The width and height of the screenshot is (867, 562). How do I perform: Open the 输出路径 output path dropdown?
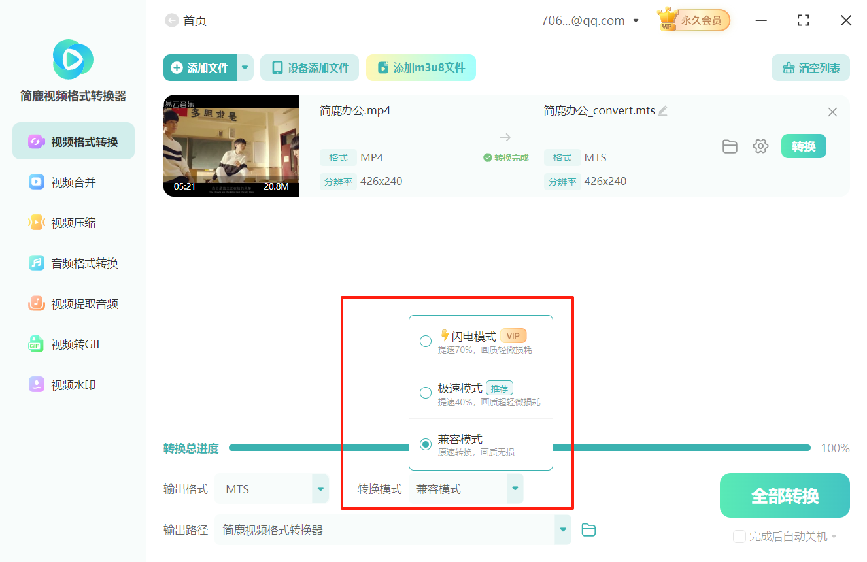pyautogui.click(x=562, y=529)
